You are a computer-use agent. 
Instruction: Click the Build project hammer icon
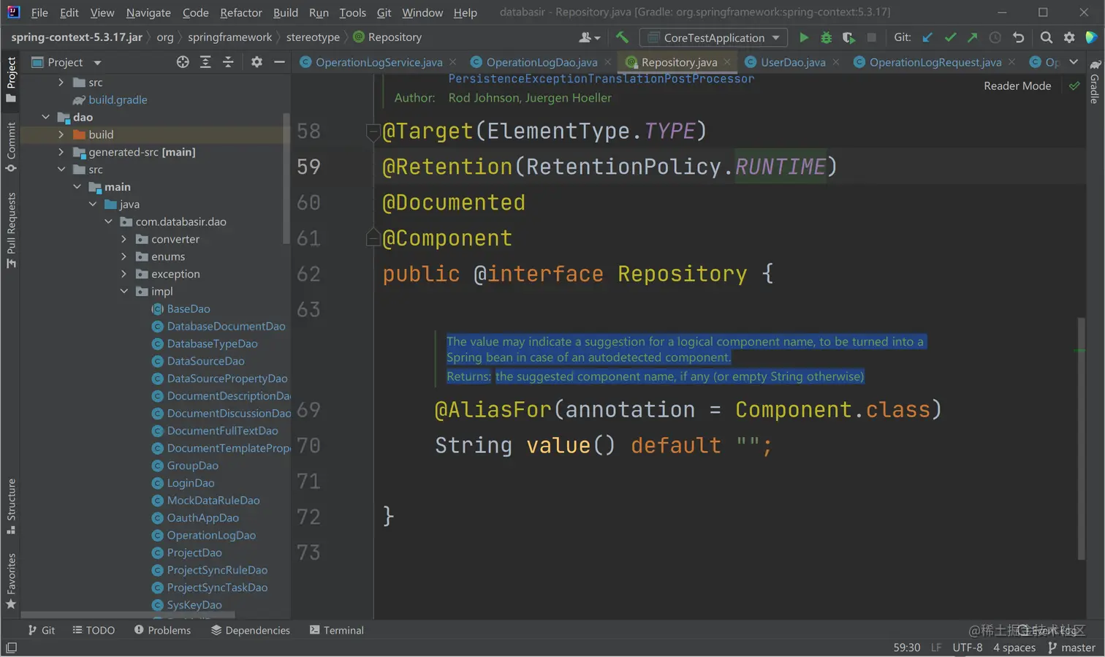pyautogui.click(x=622, y=37)
